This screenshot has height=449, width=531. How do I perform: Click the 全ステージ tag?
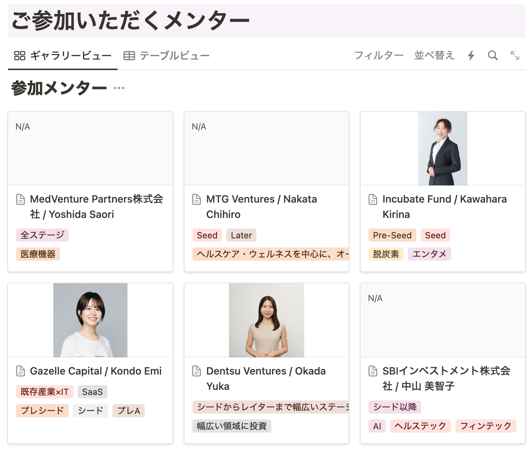(x=42, y=235)
